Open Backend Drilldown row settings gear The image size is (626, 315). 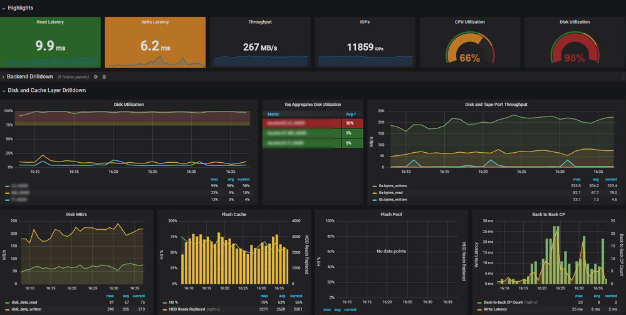point(96,77)
